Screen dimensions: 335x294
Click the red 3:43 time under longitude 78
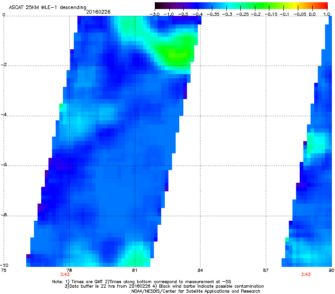pos(65,275)
